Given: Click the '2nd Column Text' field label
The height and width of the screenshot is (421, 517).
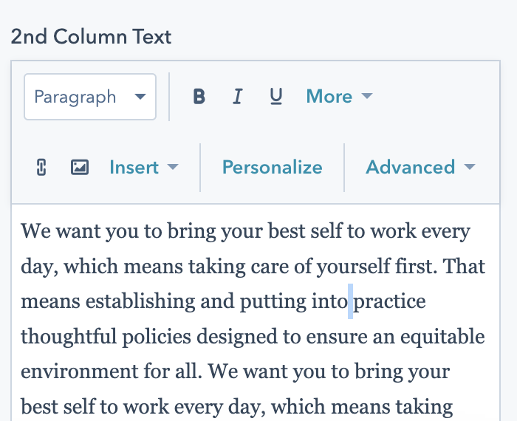Looking at the screenshot, I should click(x=91, y=36).
